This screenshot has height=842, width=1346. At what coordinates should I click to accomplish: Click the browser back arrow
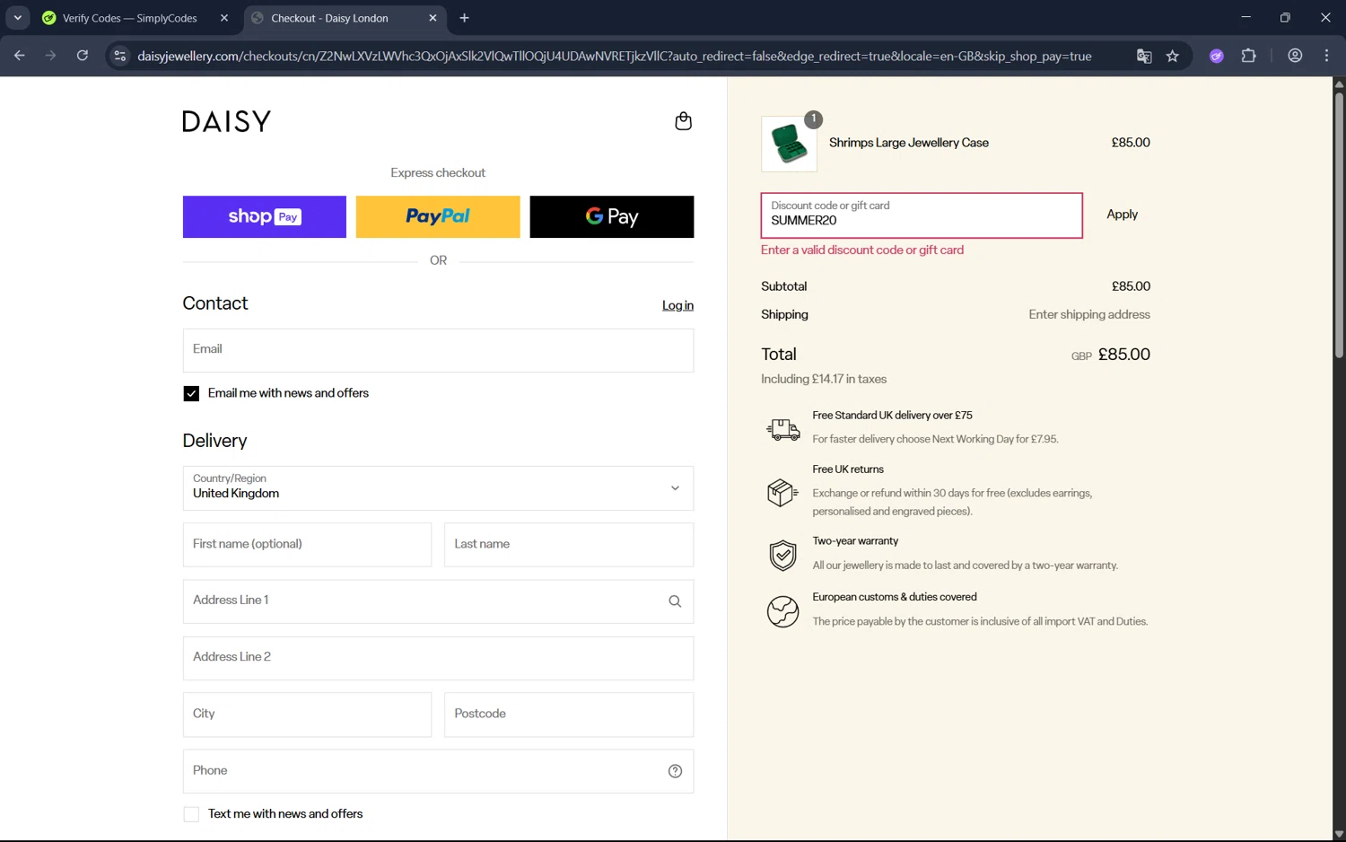point(20,56)
